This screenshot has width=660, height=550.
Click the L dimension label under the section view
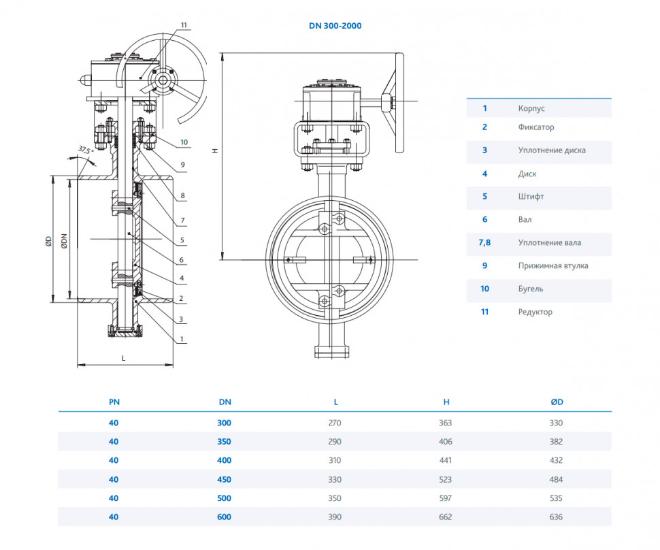(x=123, y=358)
